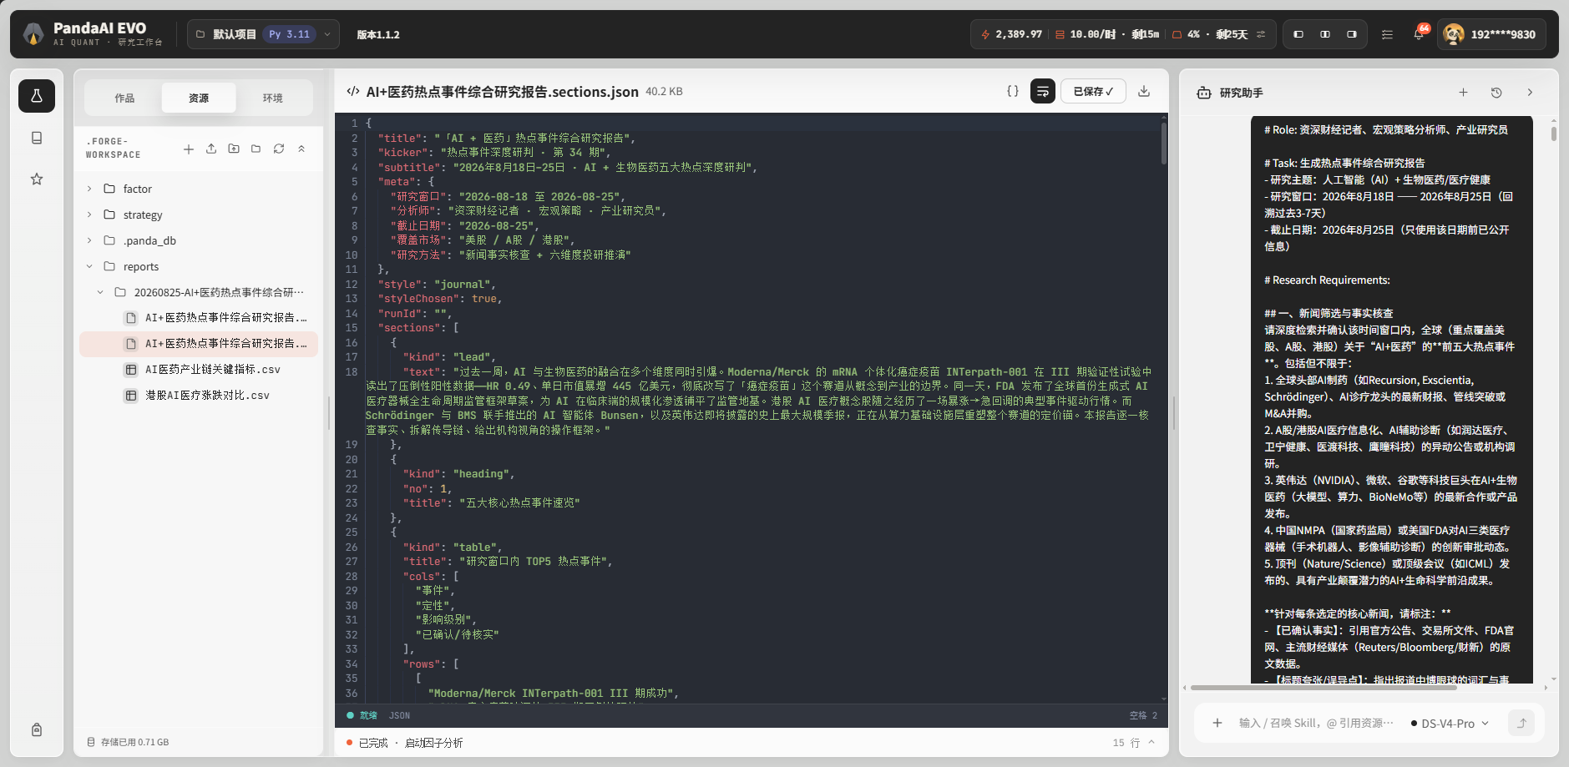The height and width of the screenshot is (767, 1569).
Task: Add an attachment in the chat input
Action: pyautogui.click(x=1217, y=723)
